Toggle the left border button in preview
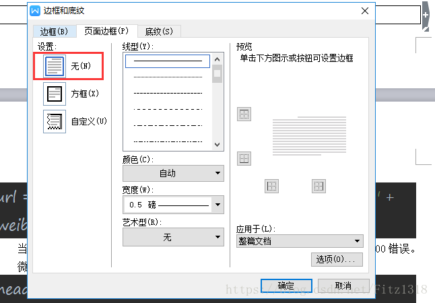435x303 pixels. pos(272,187)
